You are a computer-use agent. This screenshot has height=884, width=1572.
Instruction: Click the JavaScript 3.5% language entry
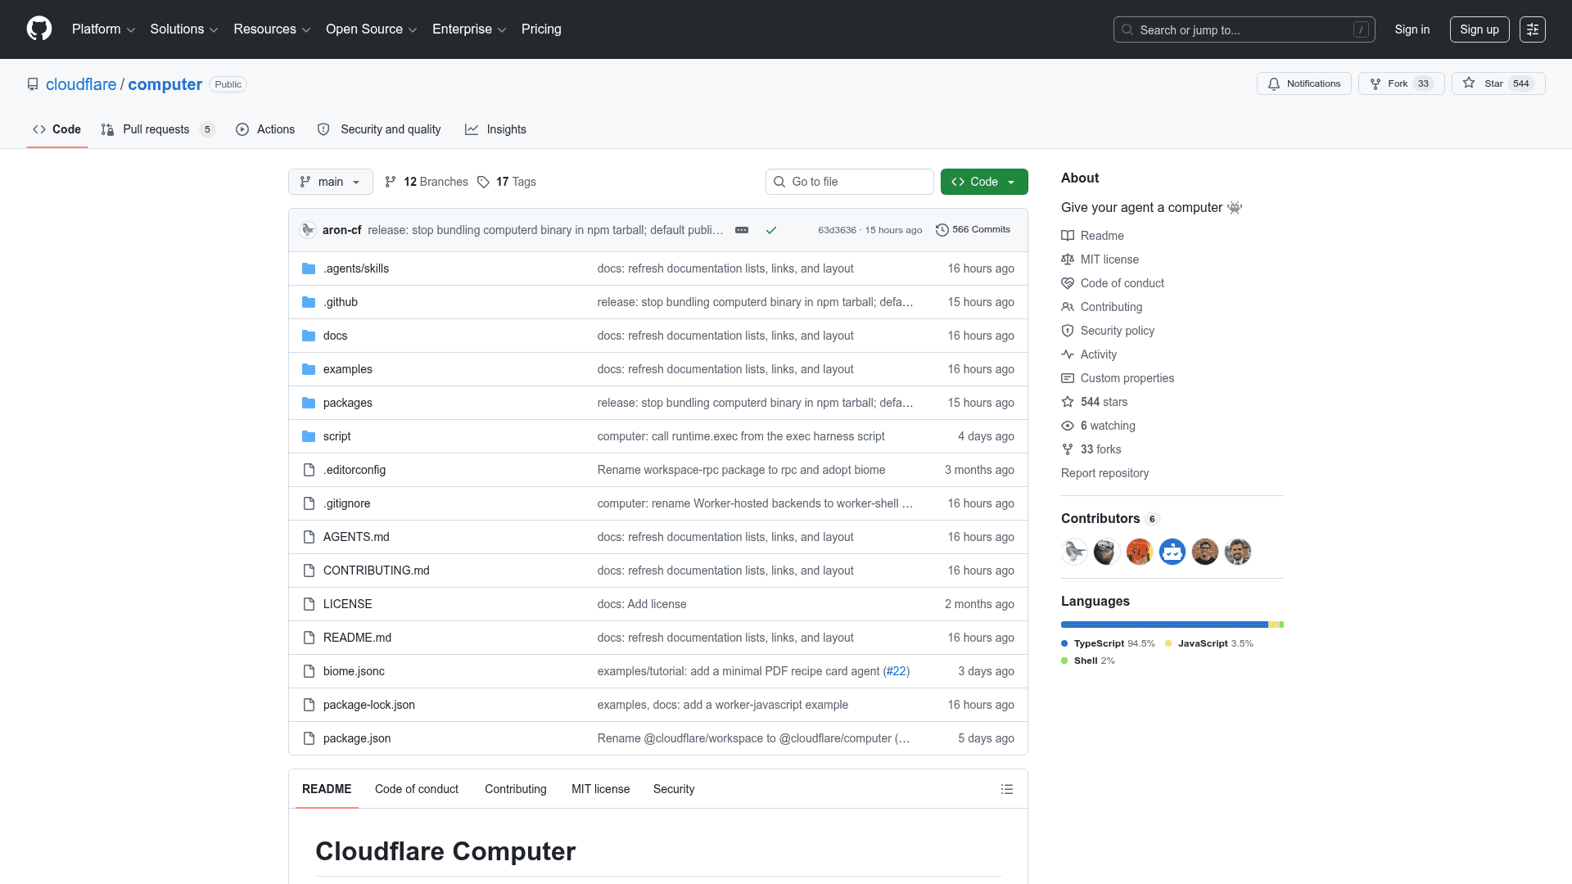click(1209, 643)
